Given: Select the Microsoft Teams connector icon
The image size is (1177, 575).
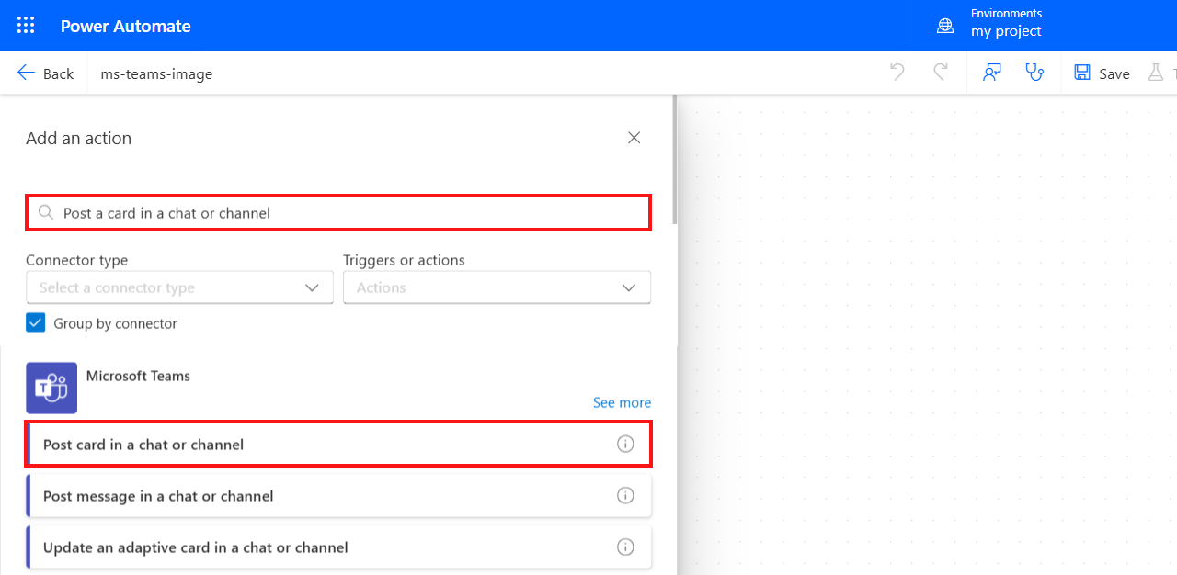Looking at the screenshot, I should point(51,388).
